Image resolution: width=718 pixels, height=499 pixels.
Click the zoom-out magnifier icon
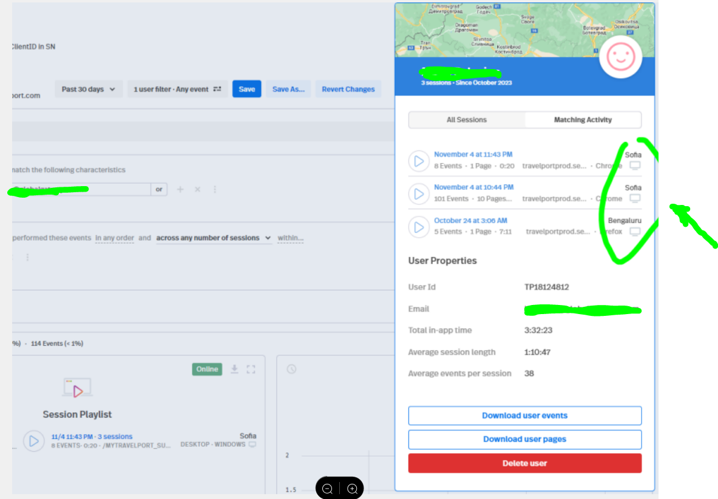(327, 488)
